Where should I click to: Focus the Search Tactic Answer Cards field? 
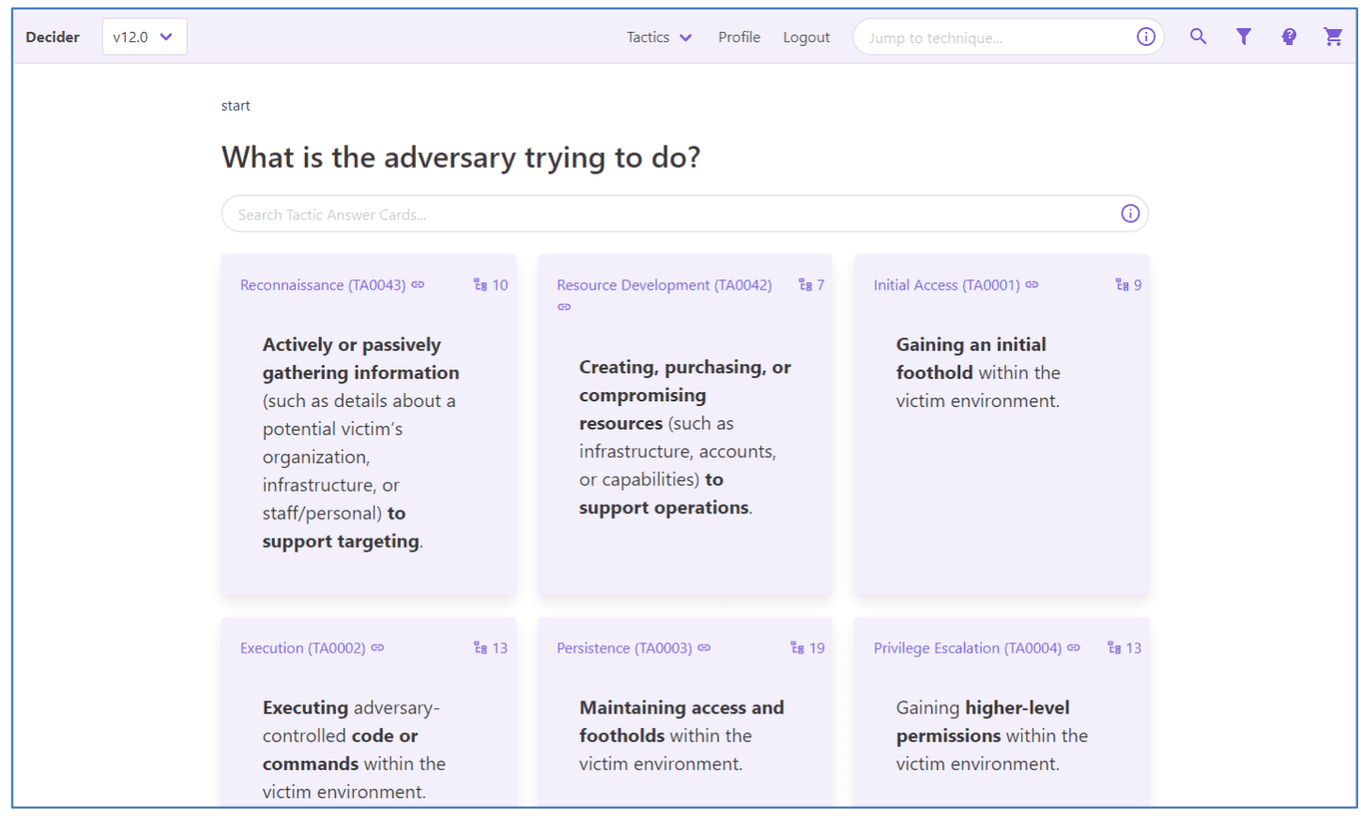click(666, 215)
